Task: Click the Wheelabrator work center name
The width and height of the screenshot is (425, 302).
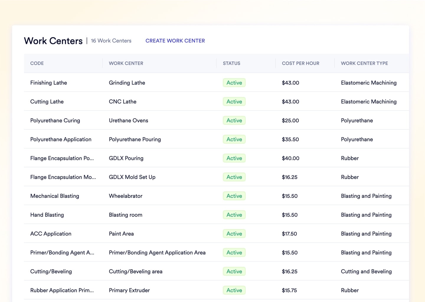Action: [125, 196]
